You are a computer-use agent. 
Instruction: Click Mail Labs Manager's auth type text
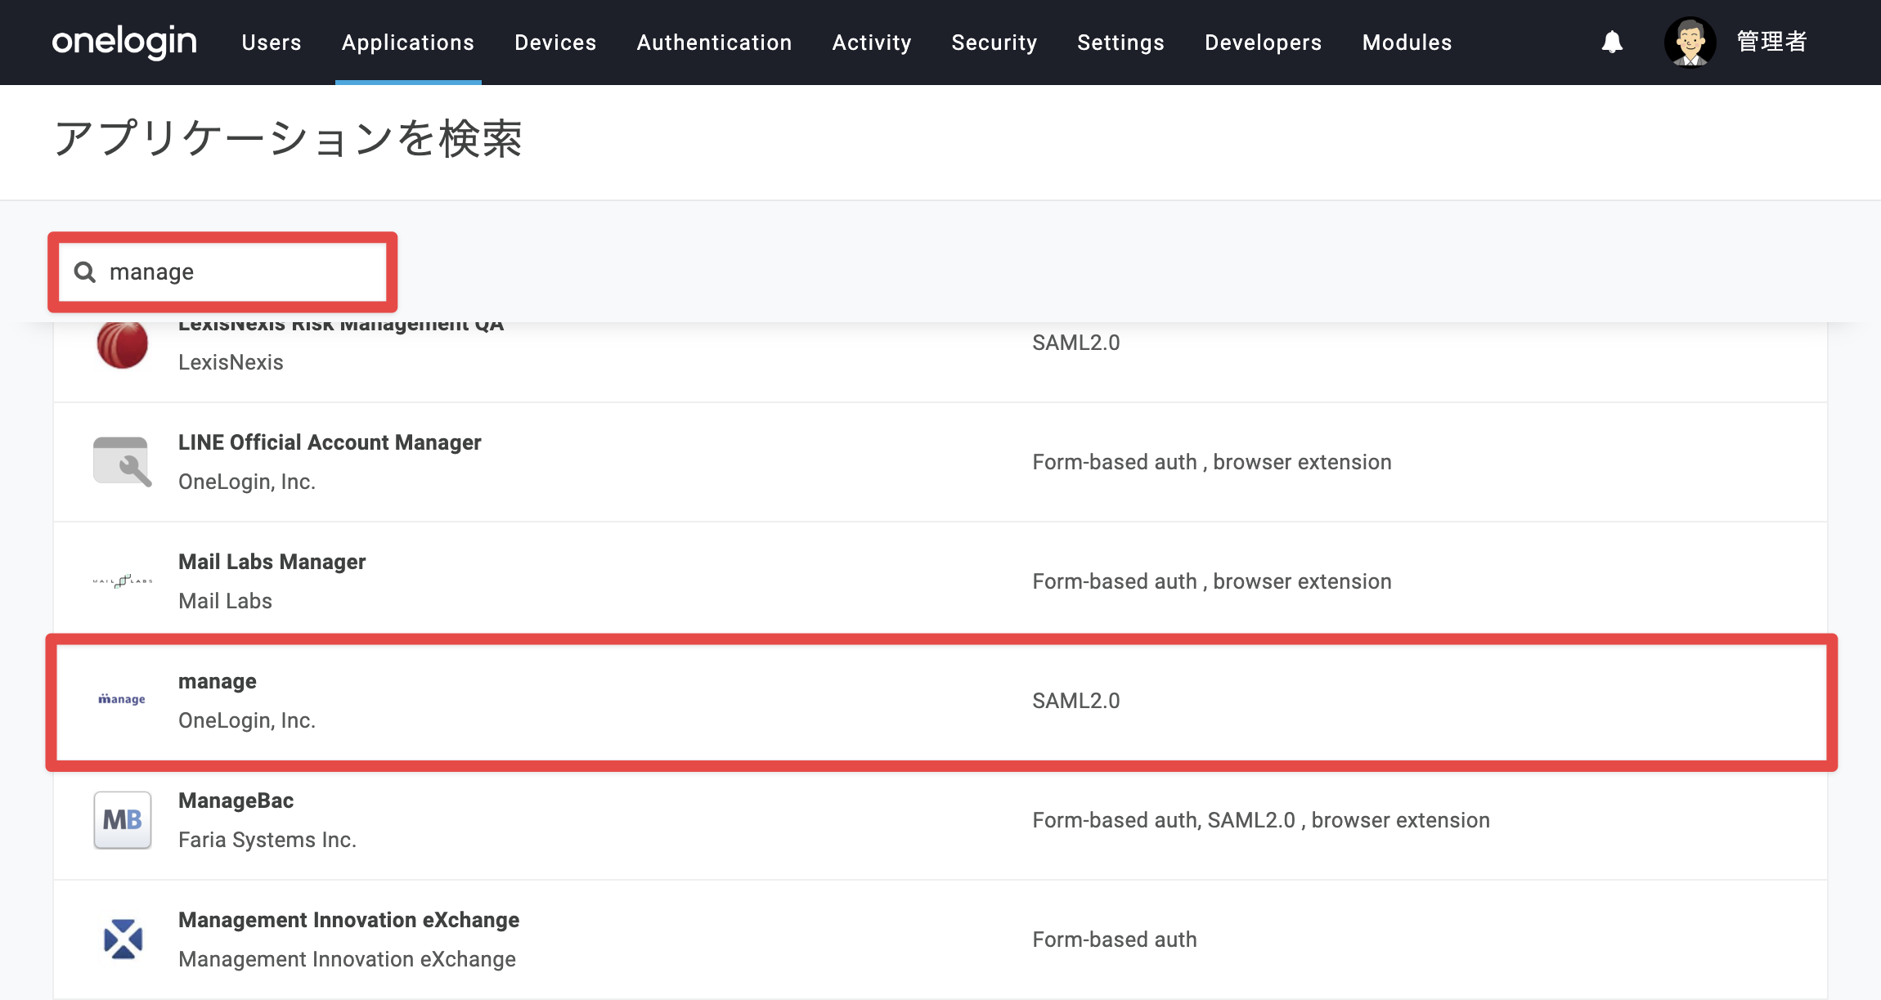[1212, 581]
